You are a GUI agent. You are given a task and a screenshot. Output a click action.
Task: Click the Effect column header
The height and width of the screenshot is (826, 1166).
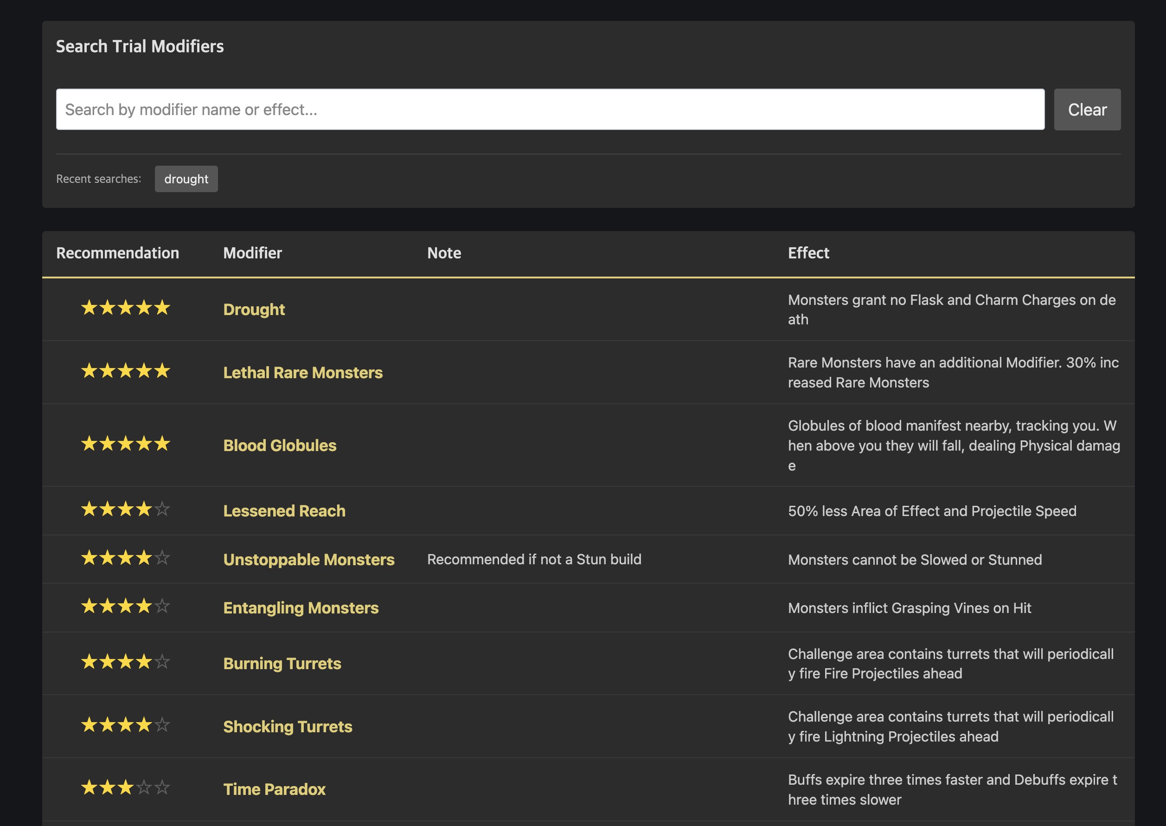click(808, 253)
